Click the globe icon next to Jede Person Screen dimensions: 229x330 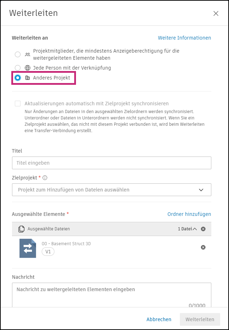27,68
